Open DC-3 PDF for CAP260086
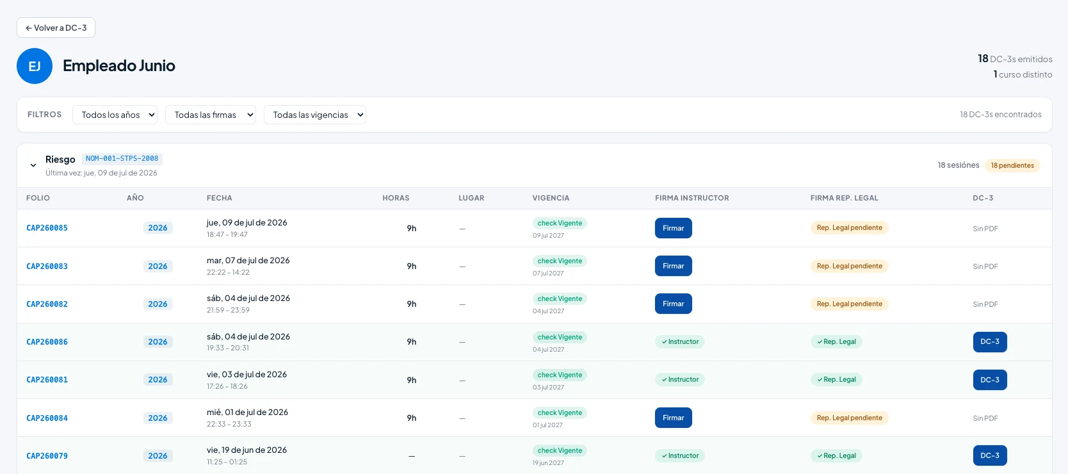1068x474 pixels. (990, 342)
